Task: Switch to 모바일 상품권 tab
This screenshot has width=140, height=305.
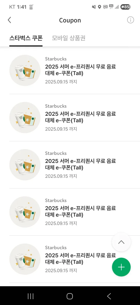Action: coord(69,38)
